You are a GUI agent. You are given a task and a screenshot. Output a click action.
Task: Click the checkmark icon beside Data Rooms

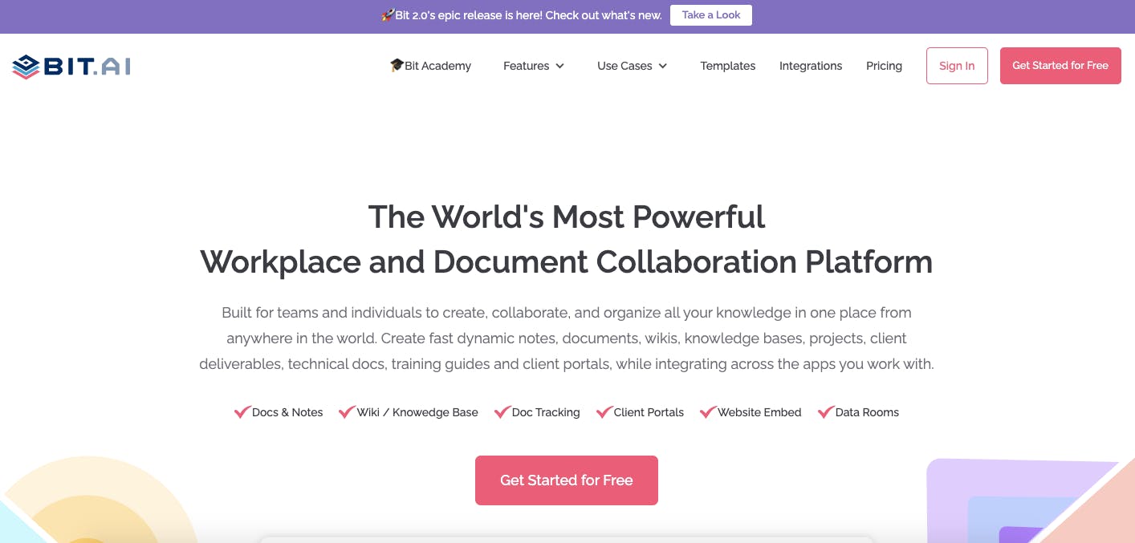pyautogui.click(x=826, y=412)
